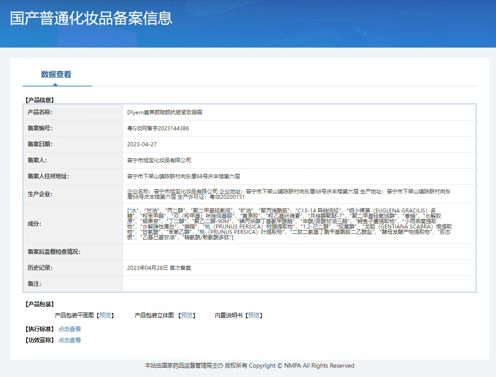The height and width of the screenshot is (377, 496).
Task: Preview the 产品包装平面图 image
Action: tap(105, 315)
